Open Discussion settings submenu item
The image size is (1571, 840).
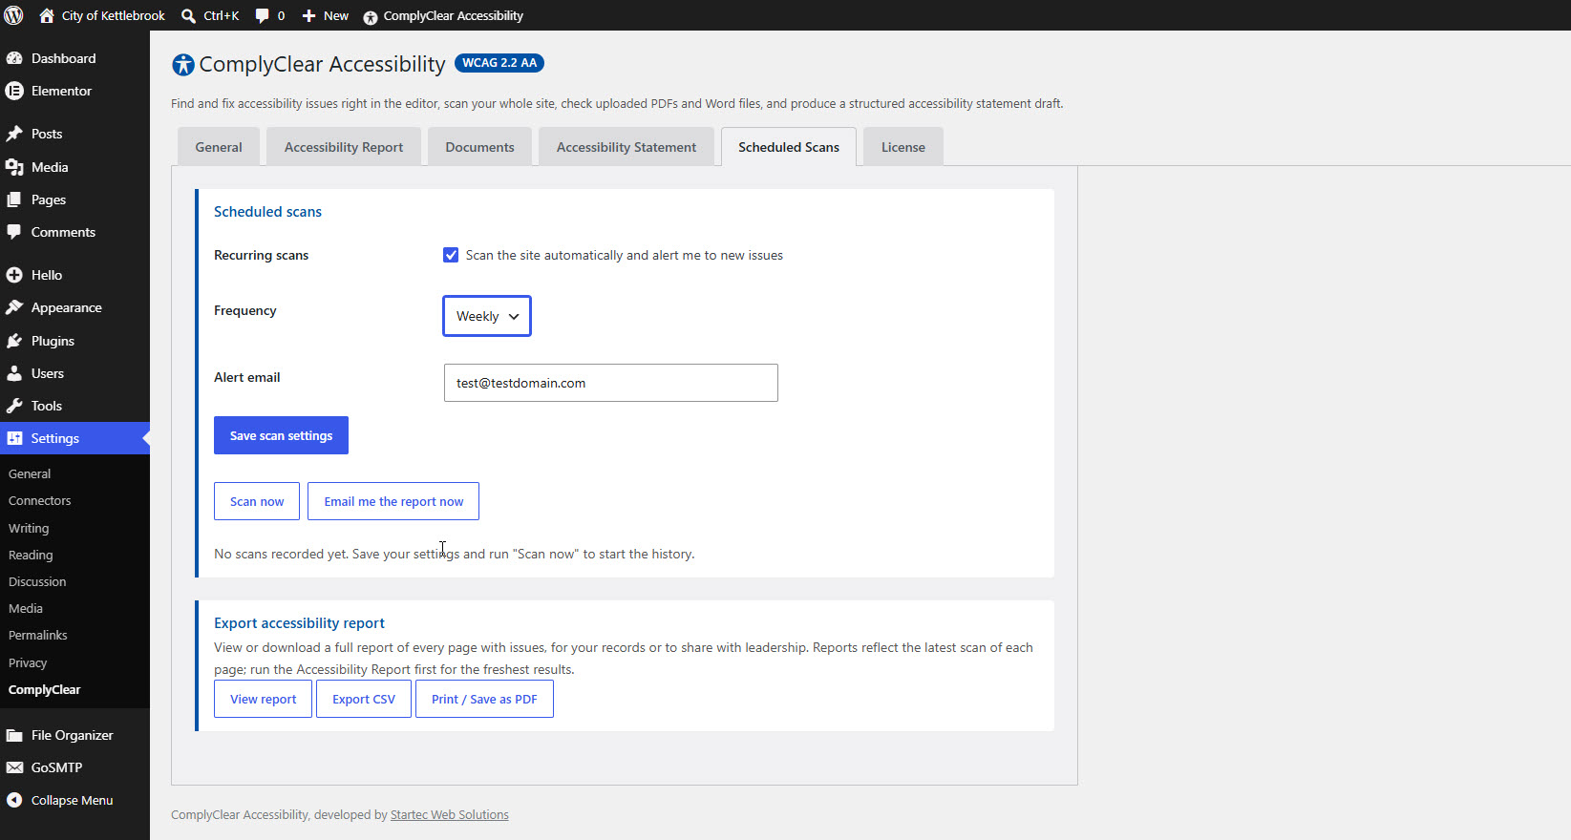click(x=37, y=581)
